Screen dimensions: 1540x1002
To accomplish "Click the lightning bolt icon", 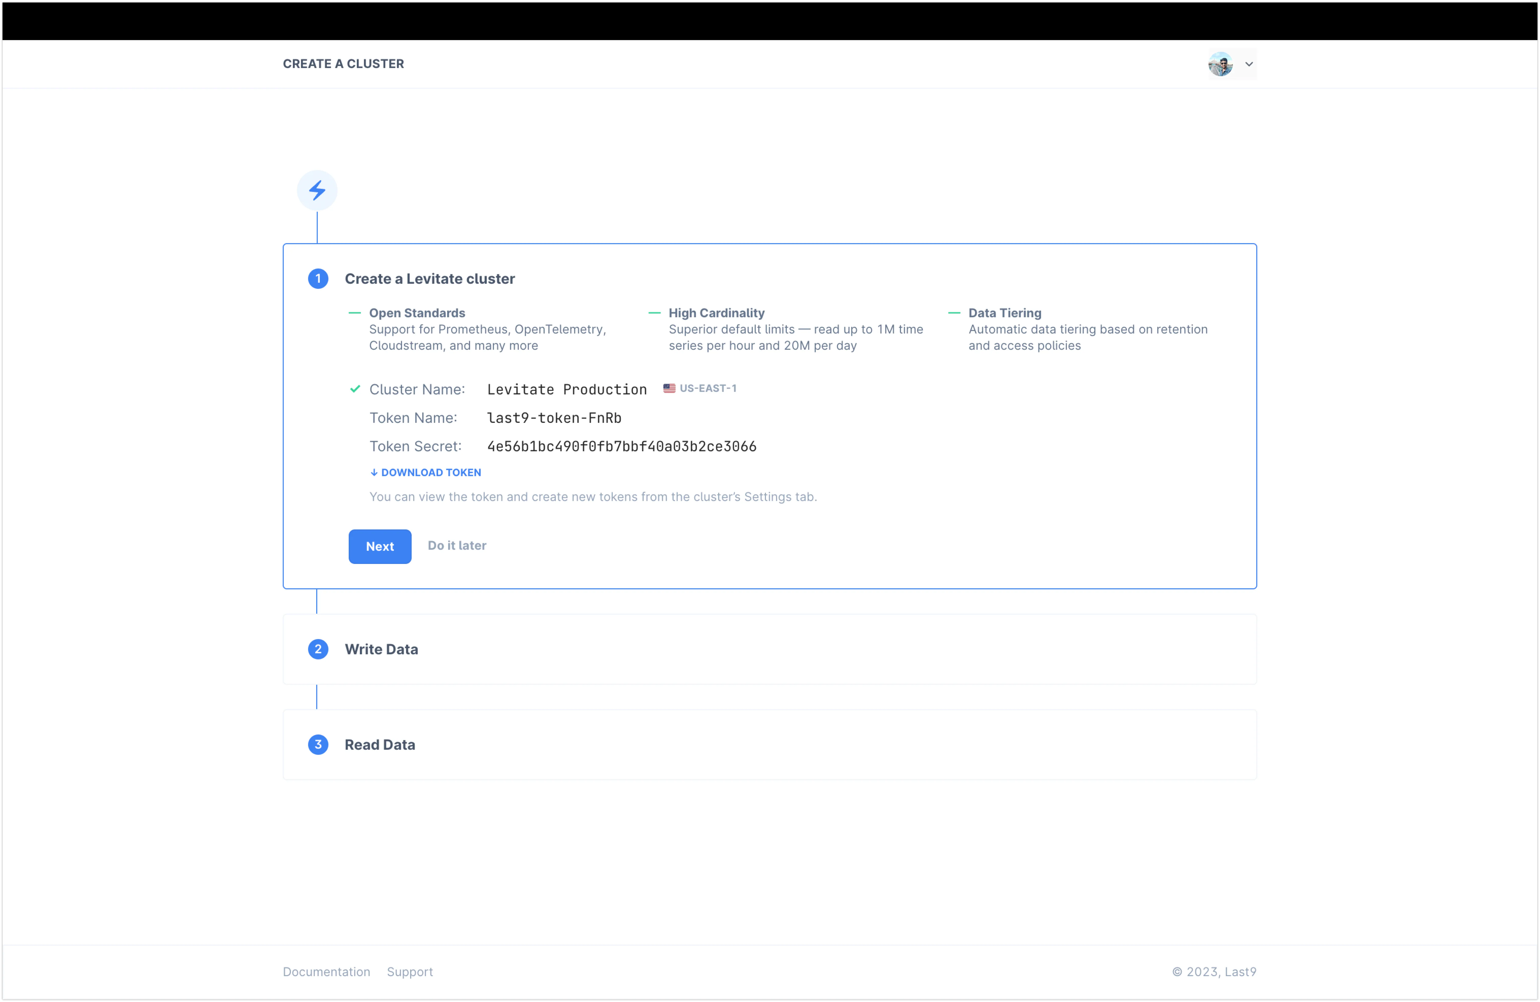I will point(317,190).
